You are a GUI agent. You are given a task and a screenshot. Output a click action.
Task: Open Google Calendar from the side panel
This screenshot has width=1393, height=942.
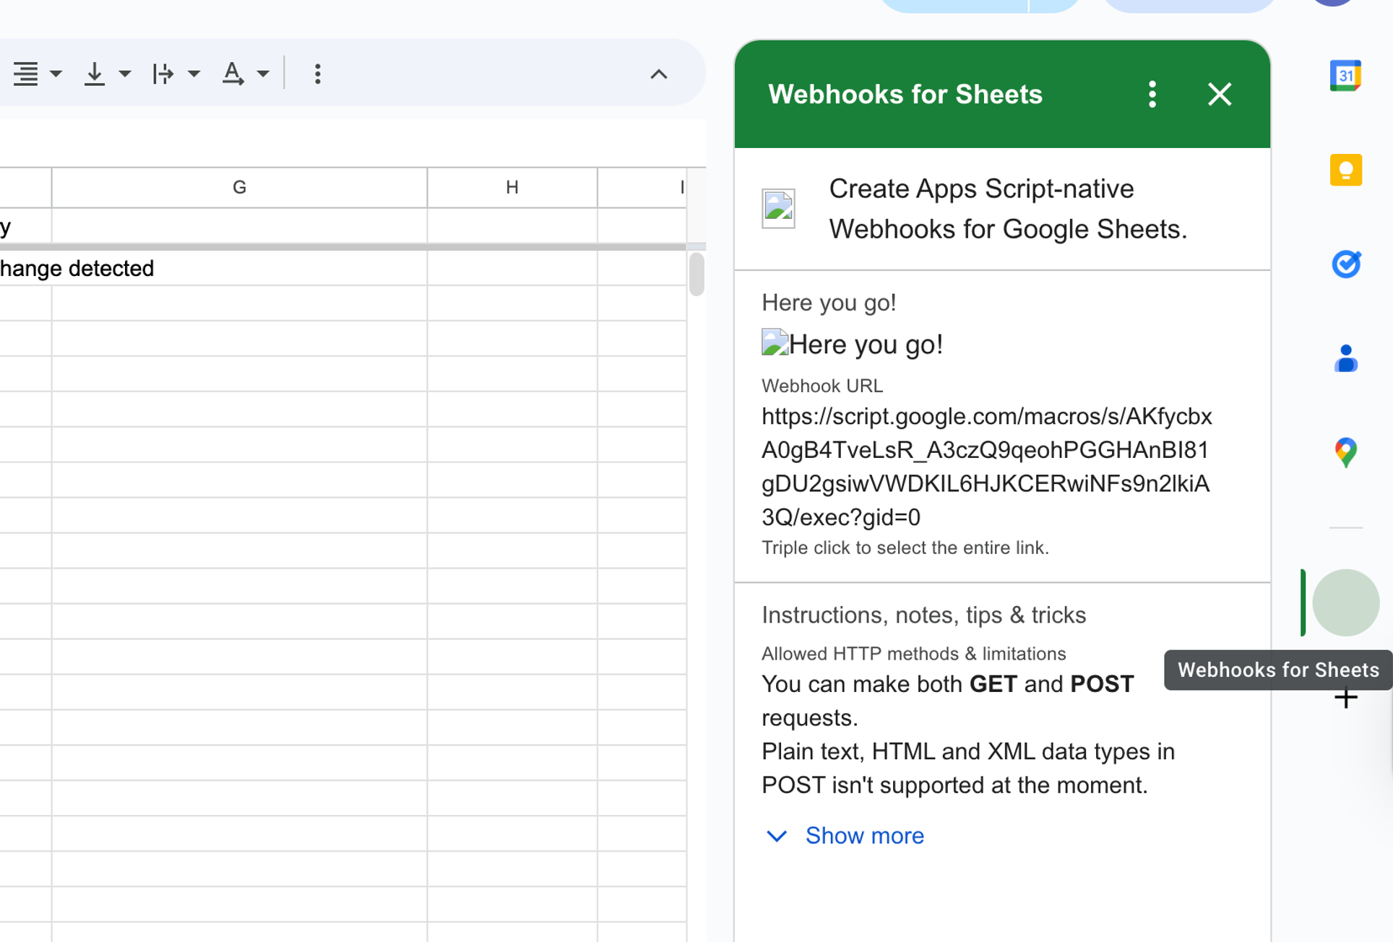pos(1345,75)
